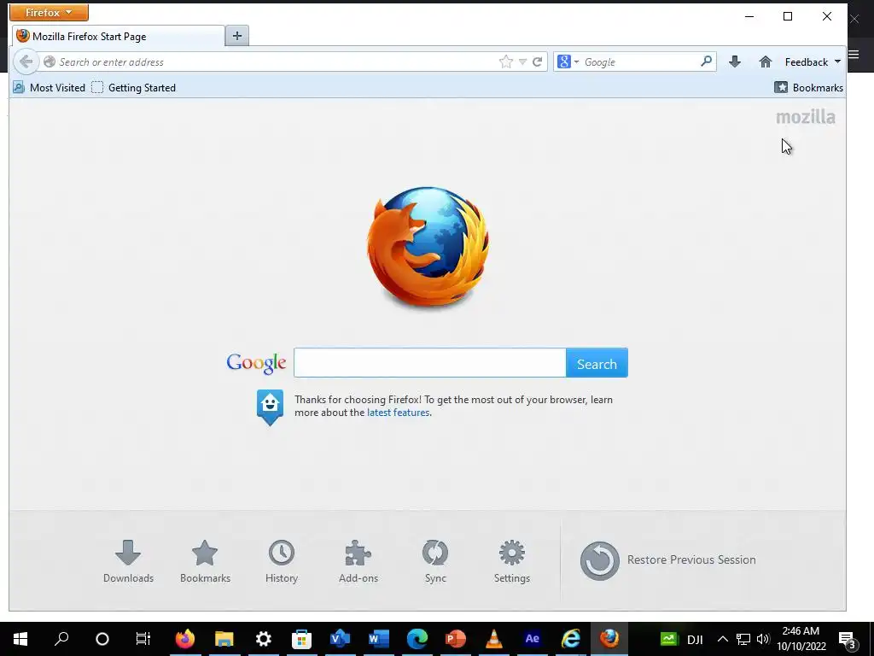Open Microsoft Edge from taskbar
This screenshot has height=656, width=874.
(x=417, y=639)
